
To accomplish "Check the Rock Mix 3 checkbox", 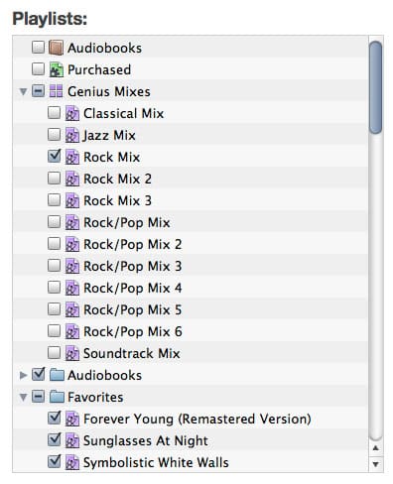I will pos(54,199).
